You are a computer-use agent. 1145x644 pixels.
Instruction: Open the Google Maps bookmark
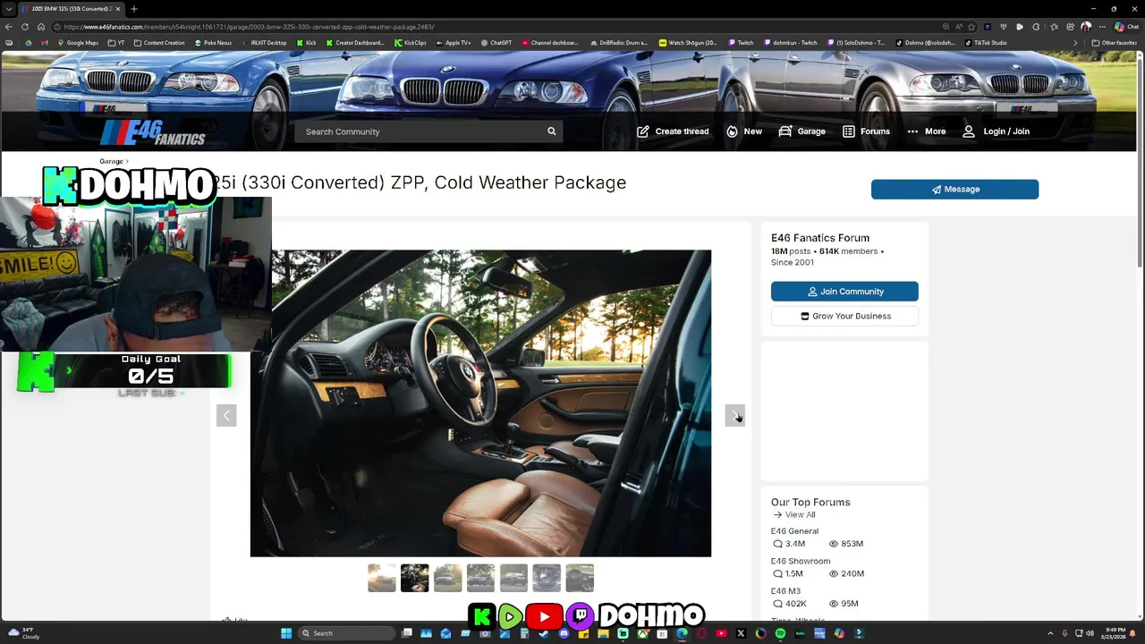click(x=78, y=43)
